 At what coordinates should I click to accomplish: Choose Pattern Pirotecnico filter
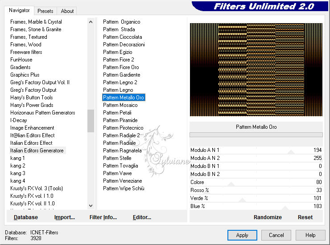tap(123, 128)
